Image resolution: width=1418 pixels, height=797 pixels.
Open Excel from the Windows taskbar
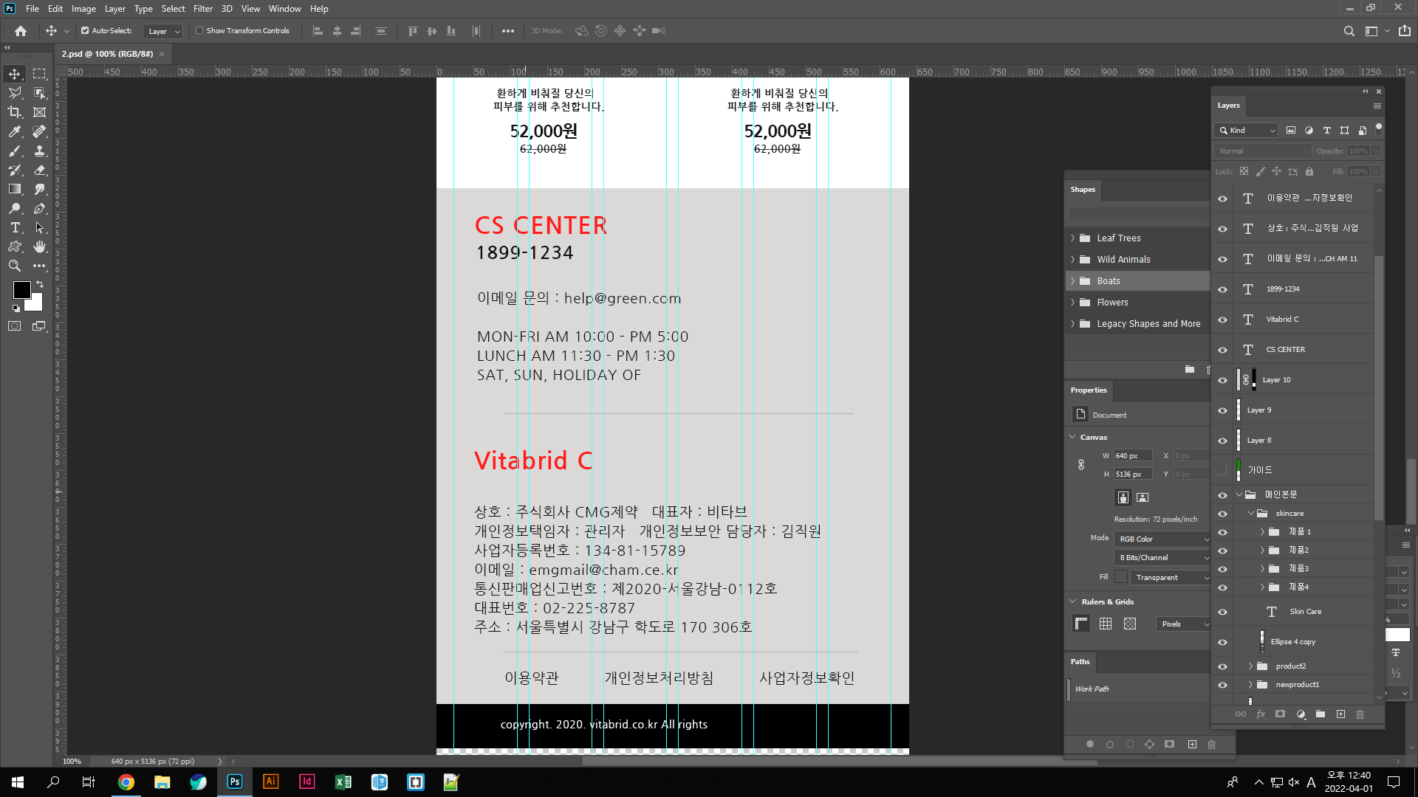[343, 782]
